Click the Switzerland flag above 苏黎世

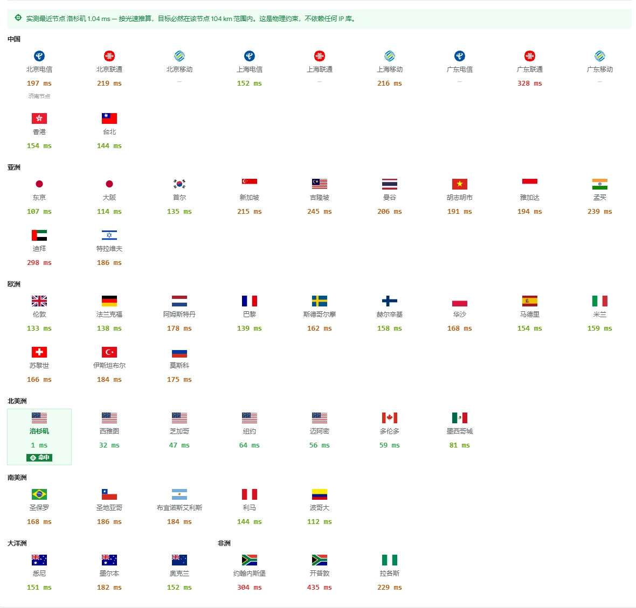tap(39, 352)
